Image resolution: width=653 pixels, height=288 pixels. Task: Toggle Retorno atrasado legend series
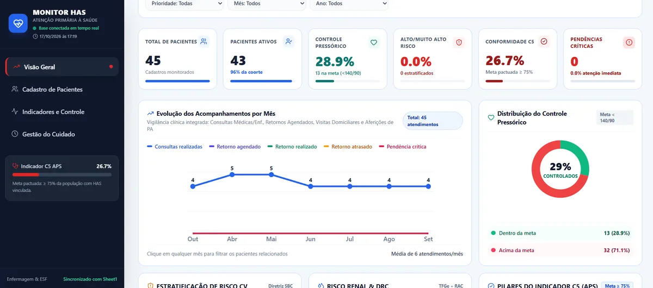tap(348, 147)
